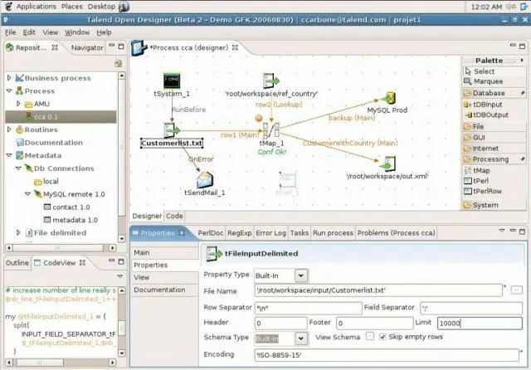Viewport: 531px width, 370px height.
Task: Open the File menu
Action: pyautogui.click(x=11, y=32)
